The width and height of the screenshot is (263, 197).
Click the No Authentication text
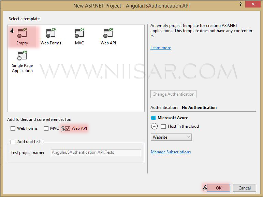pos(199,108)
